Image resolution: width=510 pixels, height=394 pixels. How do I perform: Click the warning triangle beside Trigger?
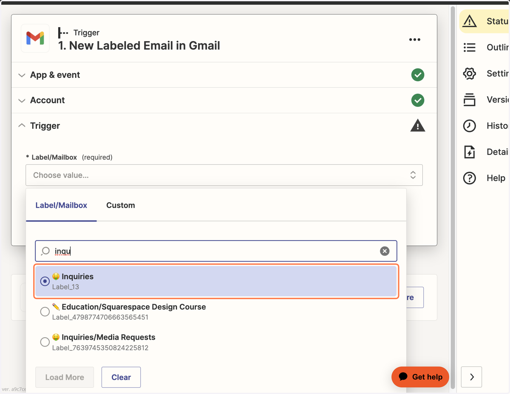coord(418,126)
